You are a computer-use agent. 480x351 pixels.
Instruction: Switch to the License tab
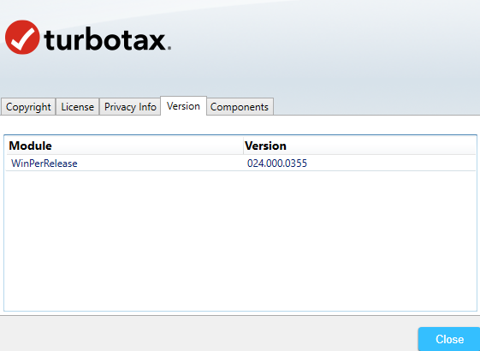pyautogui.click(x=78, y=107)
